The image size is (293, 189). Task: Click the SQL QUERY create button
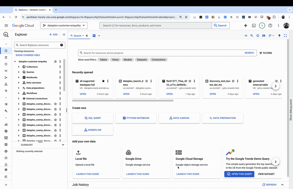(x=93, y=118)
